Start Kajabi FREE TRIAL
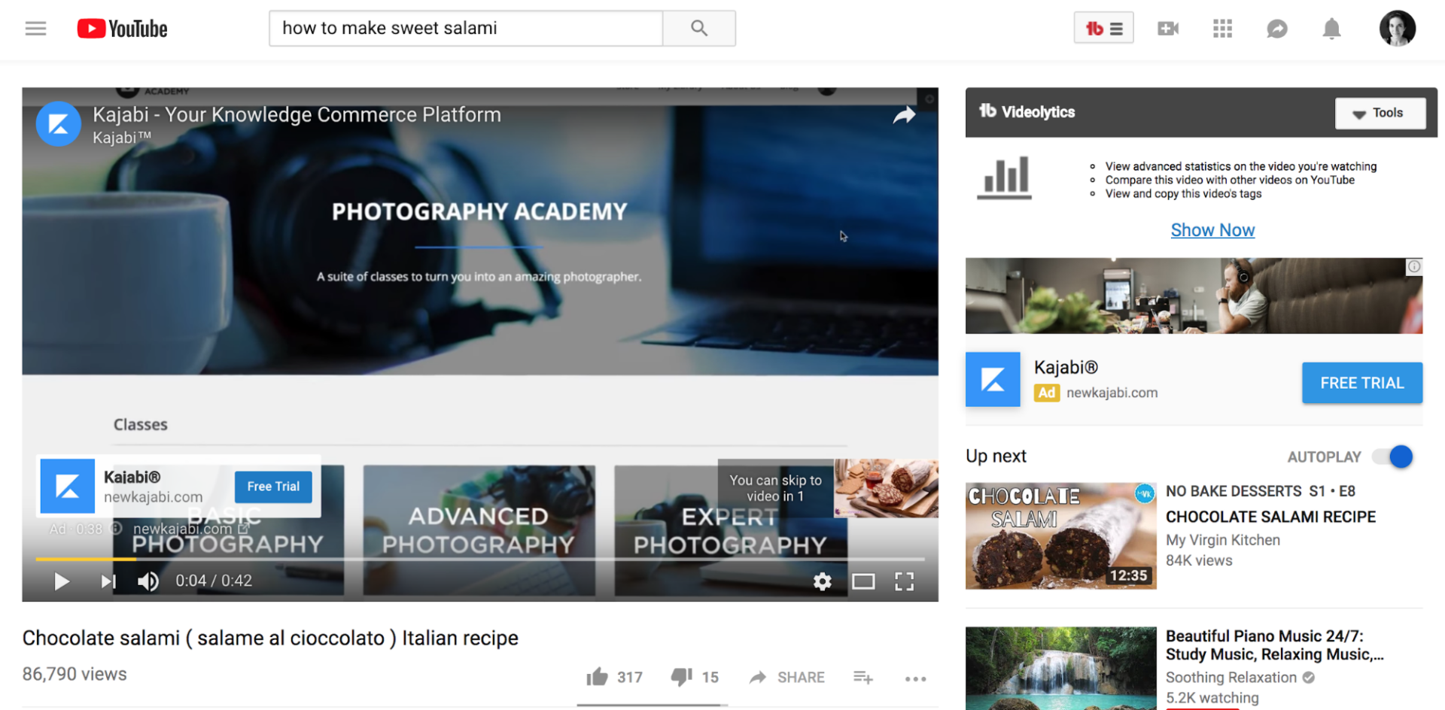Image resolution: width=1445 pixels, height=710 pixels. point(1361,383)
